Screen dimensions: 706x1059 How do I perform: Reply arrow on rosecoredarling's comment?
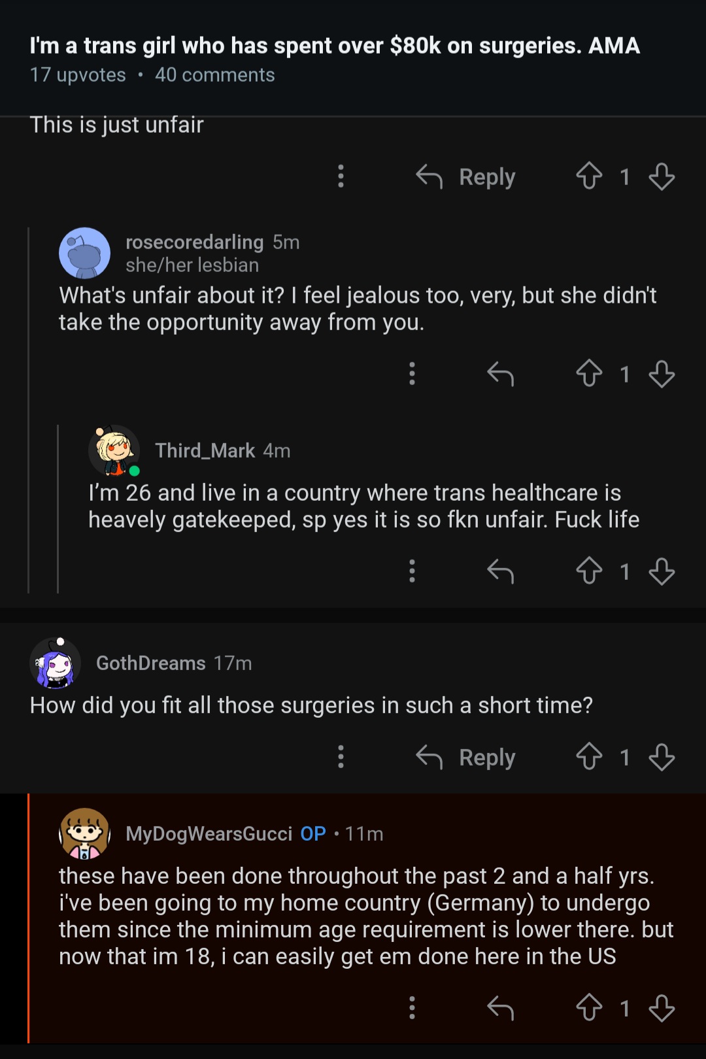click(x=501, y=374)
